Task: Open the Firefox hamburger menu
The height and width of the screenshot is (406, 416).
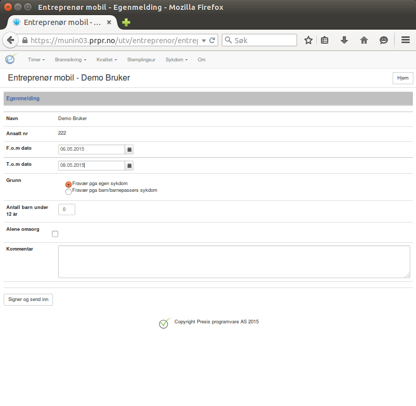Action: [x=406, y=40]
